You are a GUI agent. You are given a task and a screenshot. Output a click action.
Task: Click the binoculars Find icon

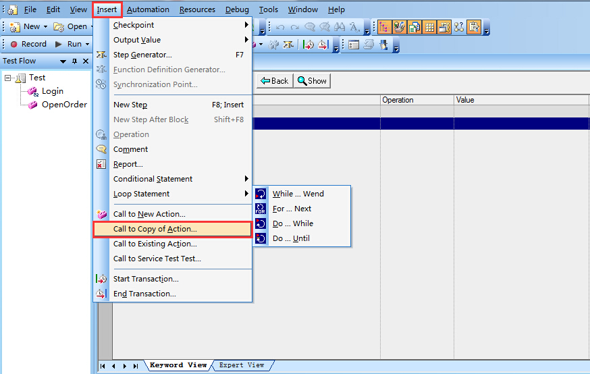(339, 27)
